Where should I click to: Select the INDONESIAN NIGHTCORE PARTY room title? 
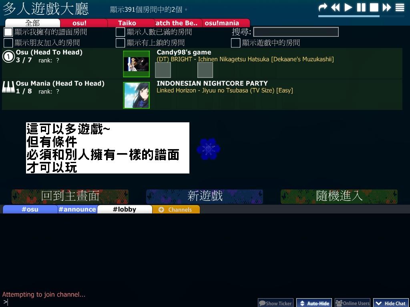[212, 83]
